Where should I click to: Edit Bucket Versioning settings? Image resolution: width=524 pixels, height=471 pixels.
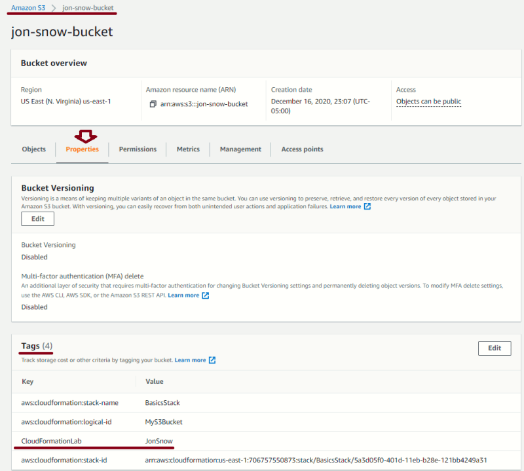click(38, 219)
